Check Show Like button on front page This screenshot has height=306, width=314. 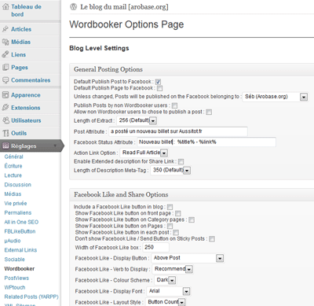click(178, 213)
